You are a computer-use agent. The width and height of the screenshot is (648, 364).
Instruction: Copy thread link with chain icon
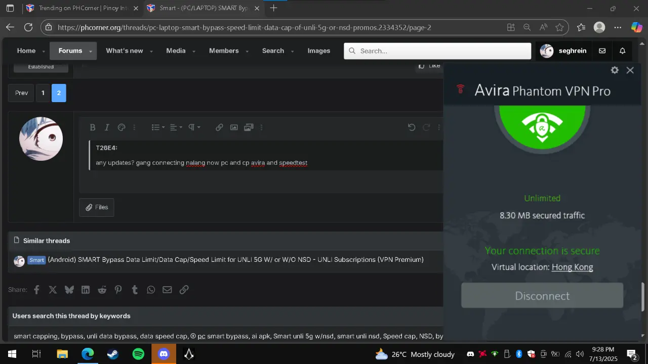[x=184, y=290]
